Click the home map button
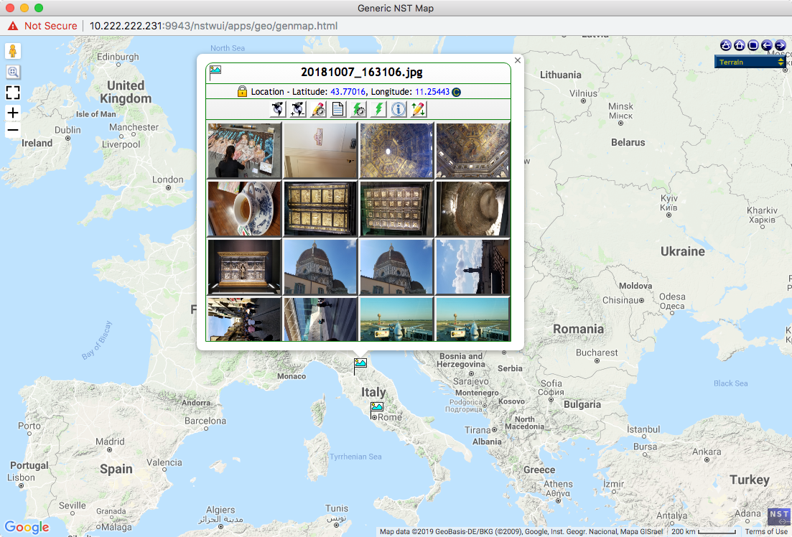Screen dimensions: 792x537 point(739,45)
